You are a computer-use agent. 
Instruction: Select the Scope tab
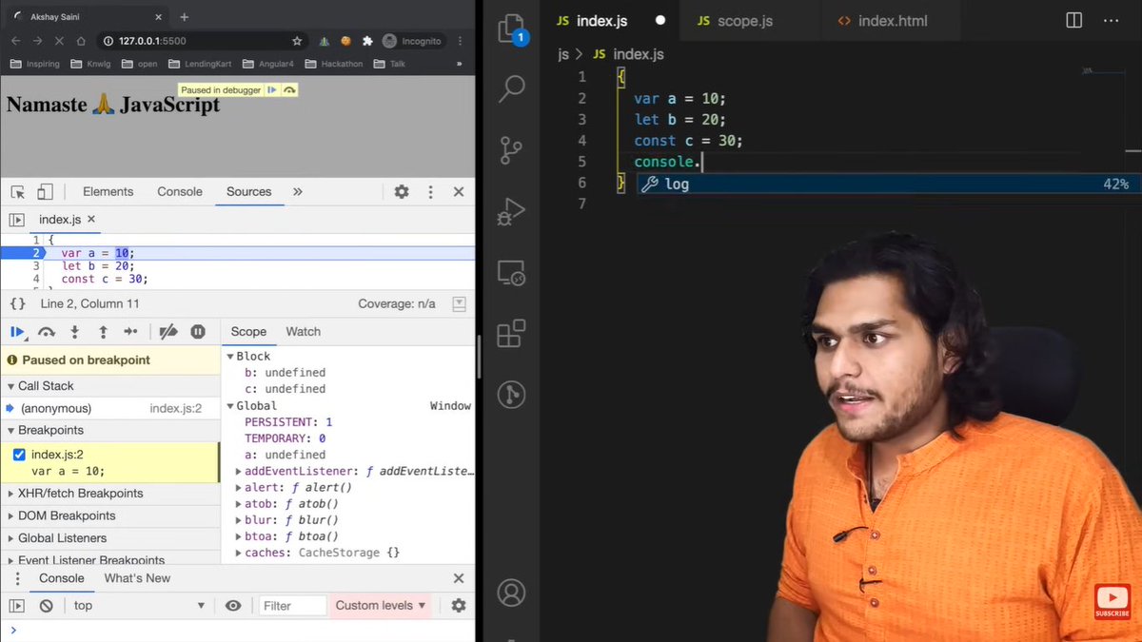pyautogui.click(x=248, y=332)
